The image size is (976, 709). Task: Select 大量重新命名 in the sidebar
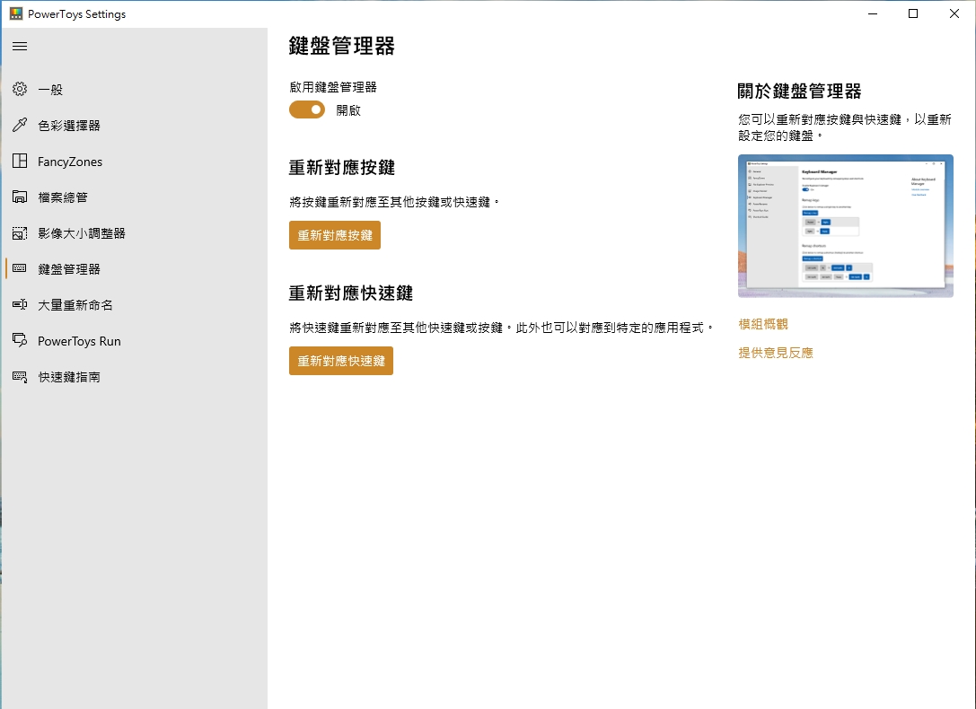(x=134, y=305)
